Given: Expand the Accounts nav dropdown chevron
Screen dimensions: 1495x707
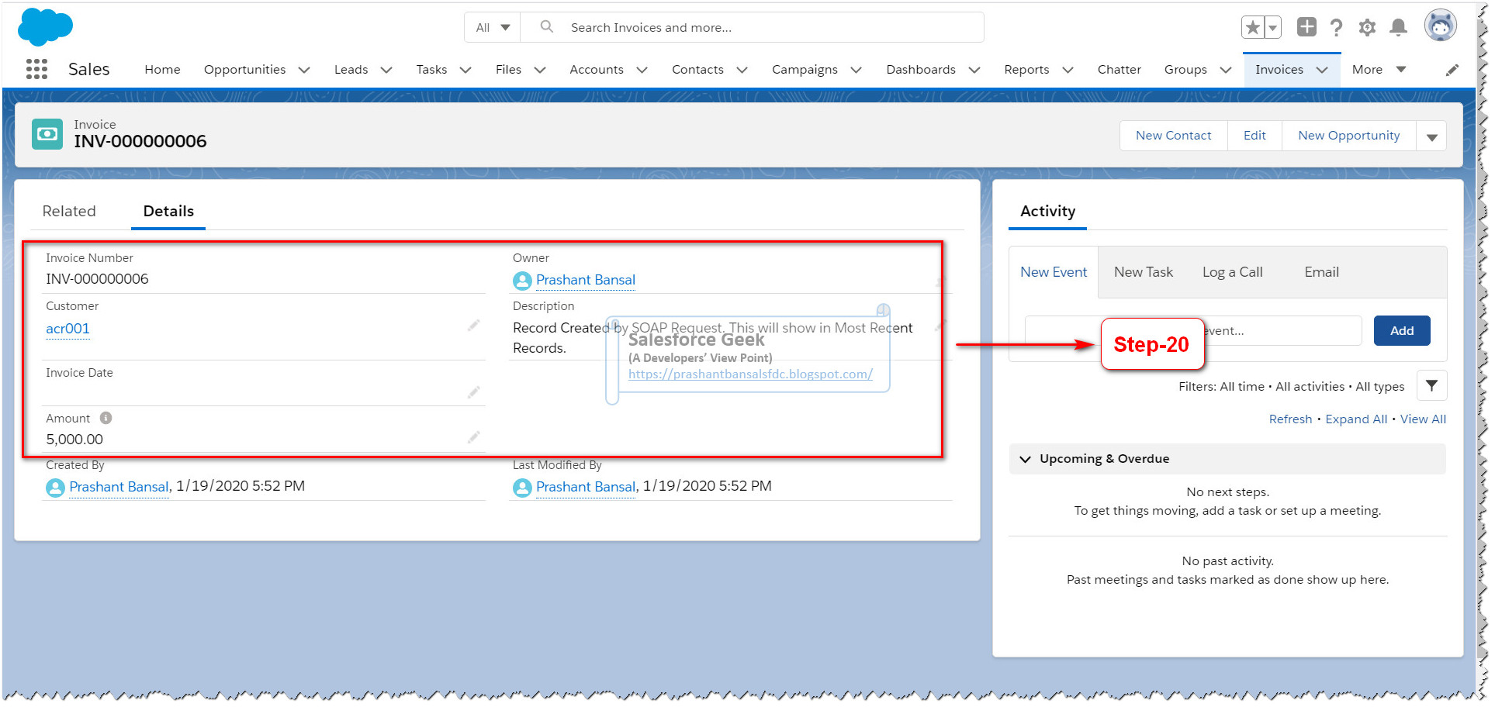Looking at the screenshot, I should point(642,70).
